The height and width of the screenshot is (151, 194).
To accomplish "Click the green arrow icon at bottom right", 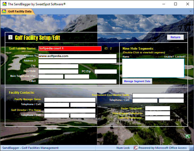I will point(188,136).
